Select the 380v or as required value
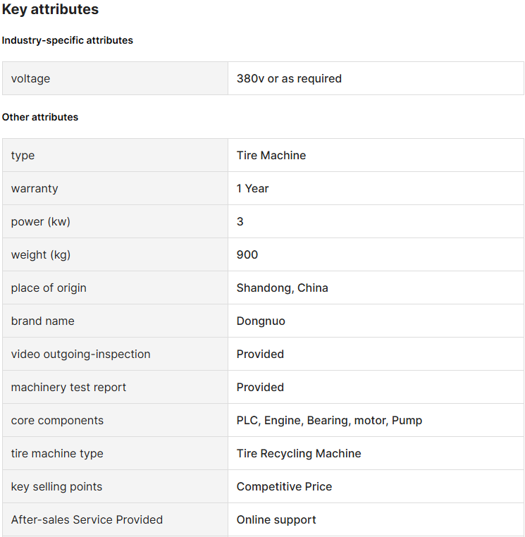The height and width of the screenshot is (537, 525). 289,78
